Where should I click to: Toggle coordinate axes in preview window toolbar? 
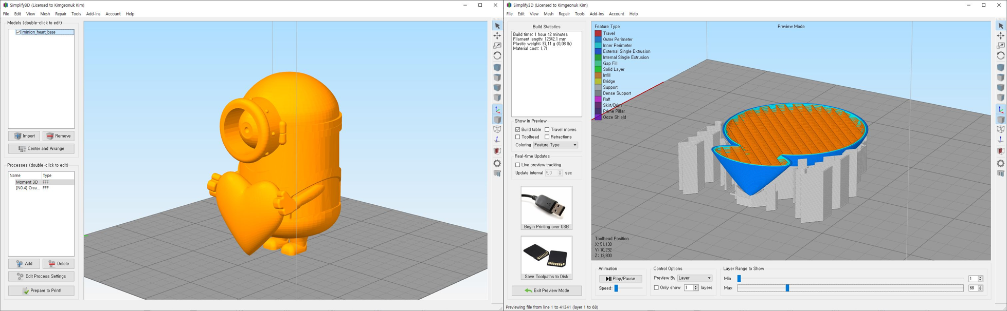click(x=1000, y=110)
